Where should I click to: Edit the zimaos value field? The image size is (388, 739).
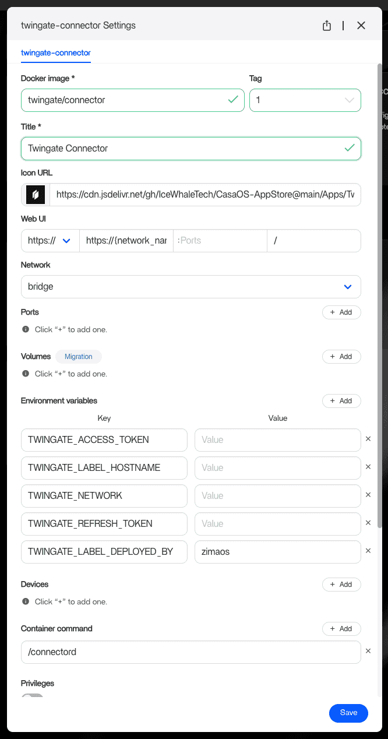(278, 552)
